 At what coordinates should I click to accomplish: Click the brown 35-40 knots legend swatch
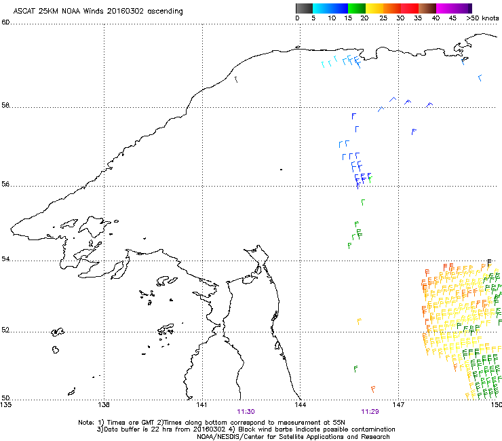point(427,8)
